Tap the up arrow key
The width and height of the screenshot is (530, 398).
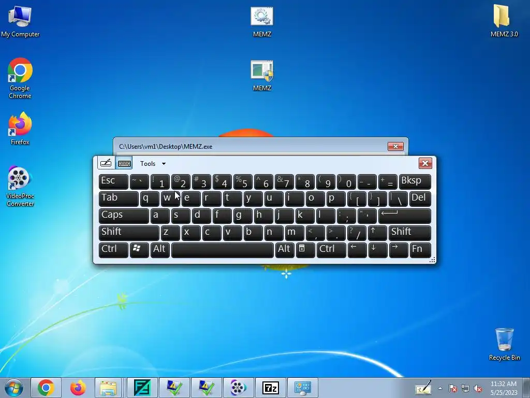coord(377,233)
